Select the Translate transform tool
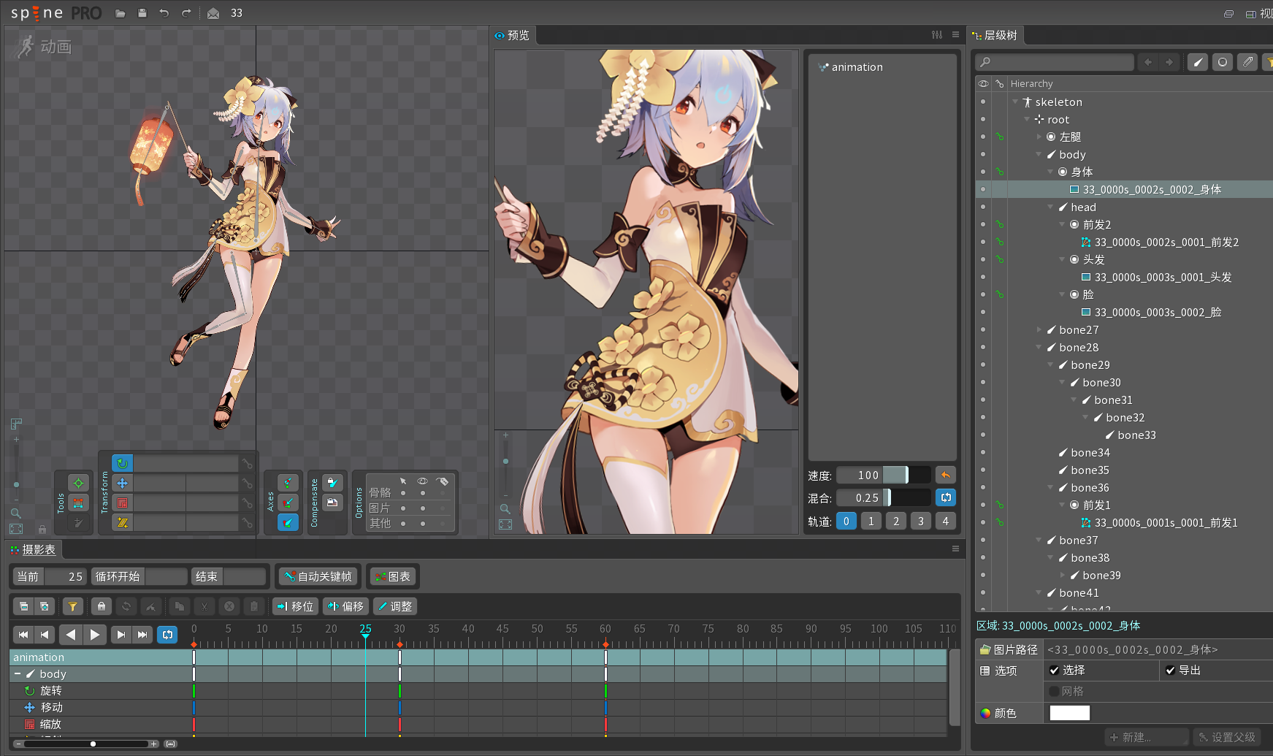1273x756 pixels. click(x=122, y=483)
